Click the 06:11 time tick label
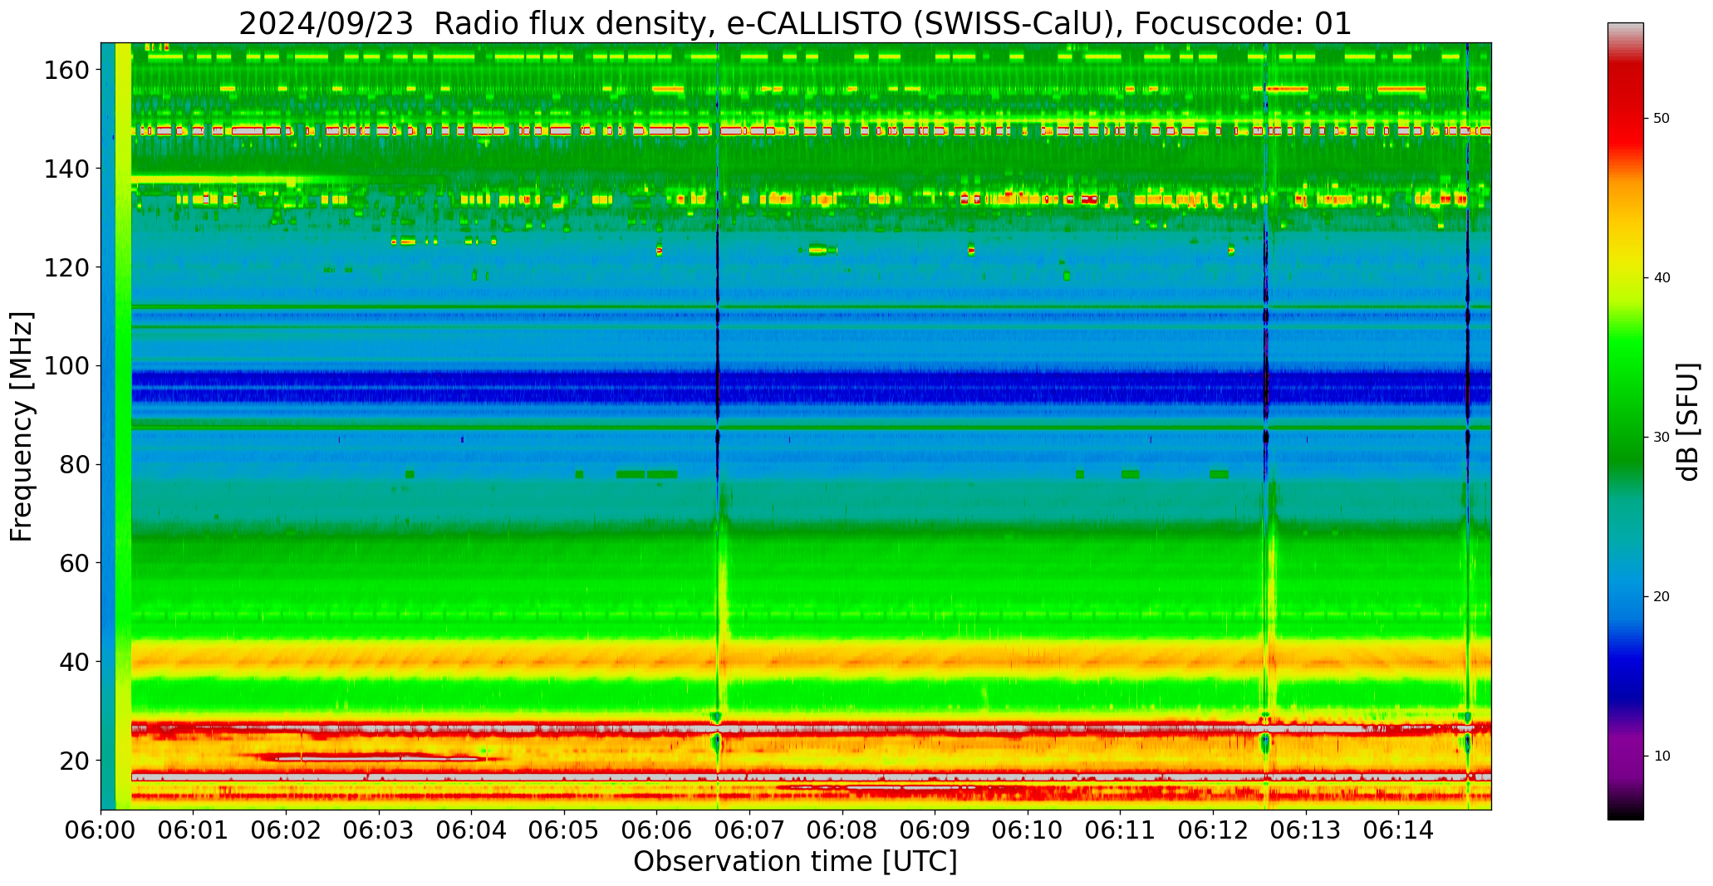The image size is (1713, 886). tap(1120, 829)
